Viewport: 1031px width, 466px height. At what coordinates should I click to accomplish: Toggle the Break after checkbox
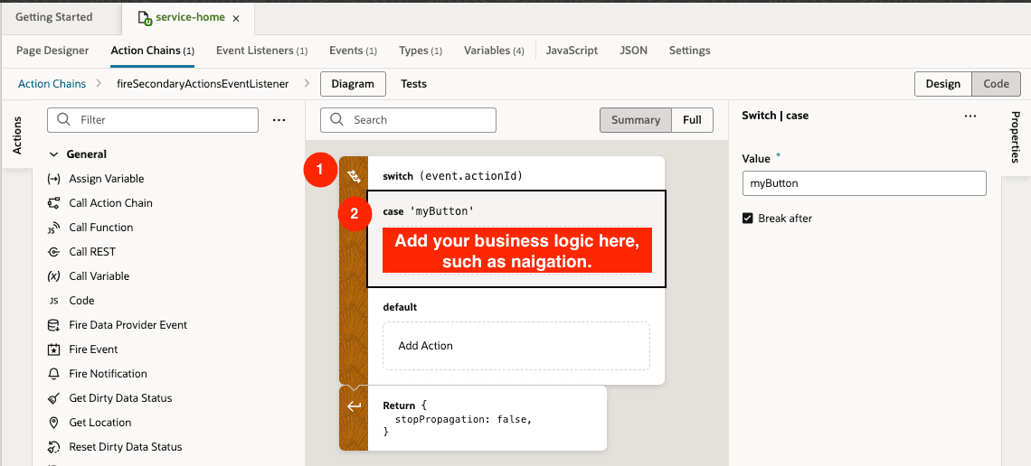(748, 219)
